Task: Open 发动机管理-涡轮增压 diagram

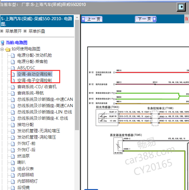Action: click(37, 137)
